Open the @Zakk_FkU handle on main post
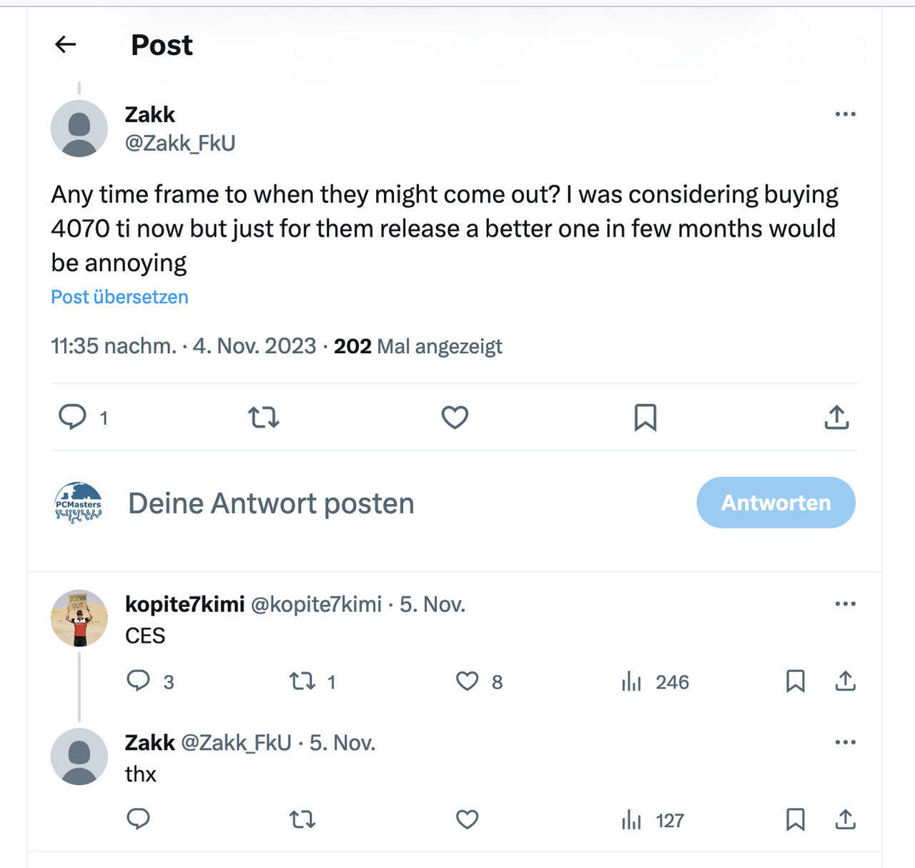915x868 pixels. [x=180, y=143]
